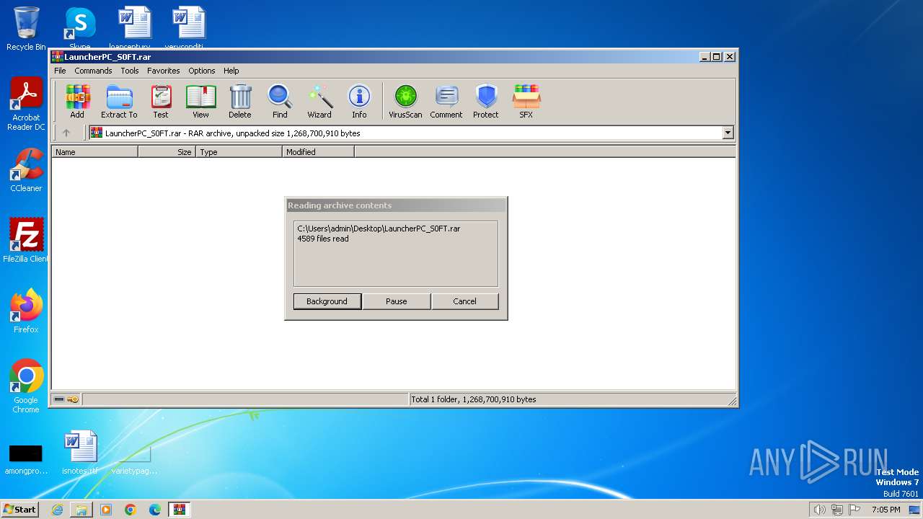Click the Edge icon in taskbar
923x519 pixels.
pos(155,510)
